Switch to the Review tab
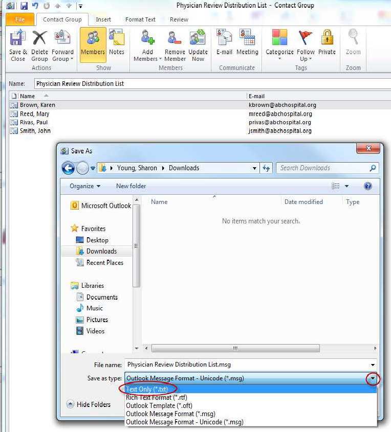Screen dimensions: 391x432 [179, 19]
